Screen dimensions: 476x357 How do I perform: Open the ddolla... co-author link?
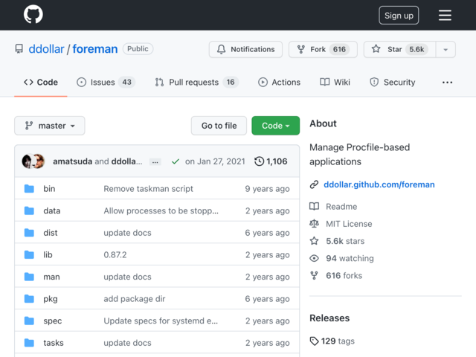[126, 161]
